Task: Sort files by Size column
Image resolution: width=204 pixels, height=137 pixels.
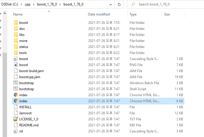Action: pyautogui.click(x=167, y=14)
